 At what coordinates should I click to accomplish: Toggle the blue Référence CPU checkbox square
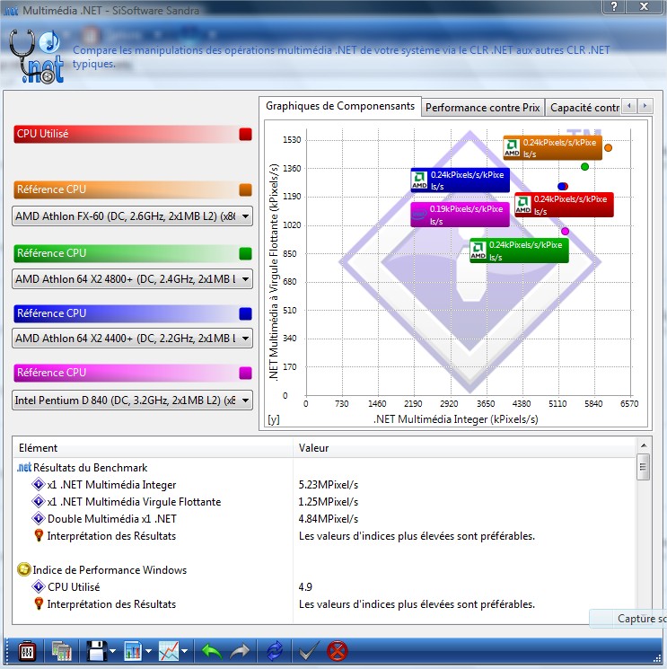(x=246, y=313)
